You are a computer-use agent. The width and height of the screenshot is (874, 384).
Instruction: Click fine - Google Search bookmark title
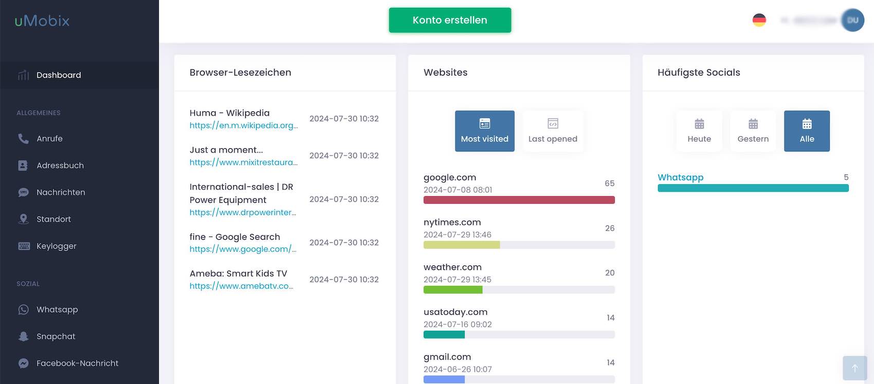[235, 237]
